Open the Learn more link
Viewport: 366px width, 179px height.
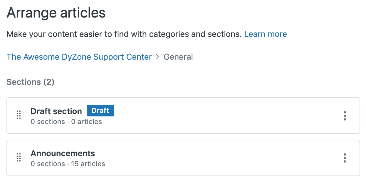pyautogui.click(x=266, y=34)
